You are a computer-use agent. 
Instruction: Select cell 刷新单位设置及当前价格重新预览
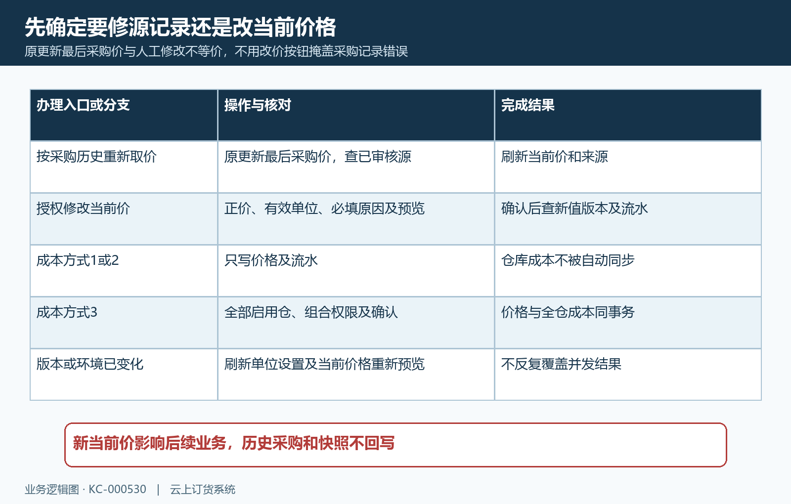356,375
